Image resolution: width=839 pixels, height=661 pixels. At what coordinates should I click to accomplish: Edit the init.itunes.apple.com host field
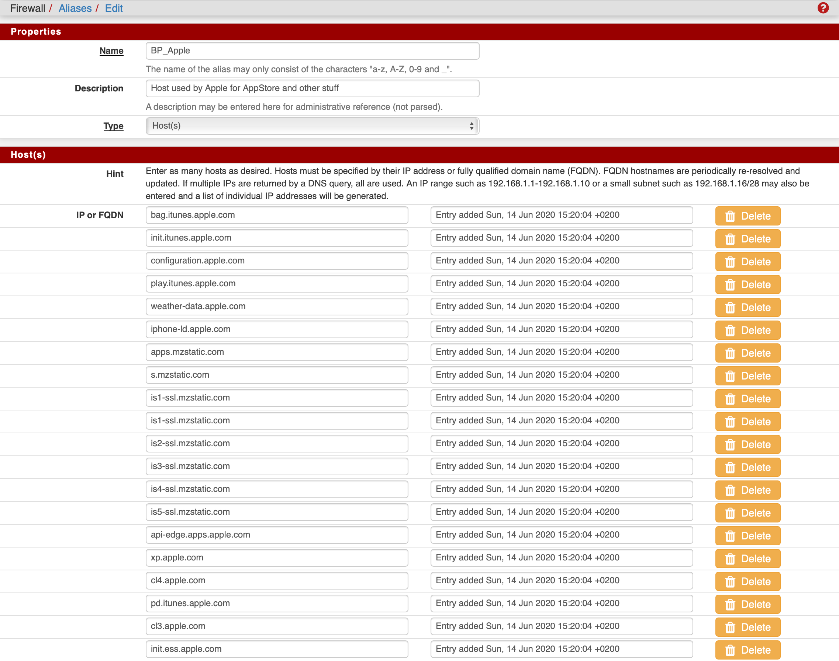tap(277, 238)
